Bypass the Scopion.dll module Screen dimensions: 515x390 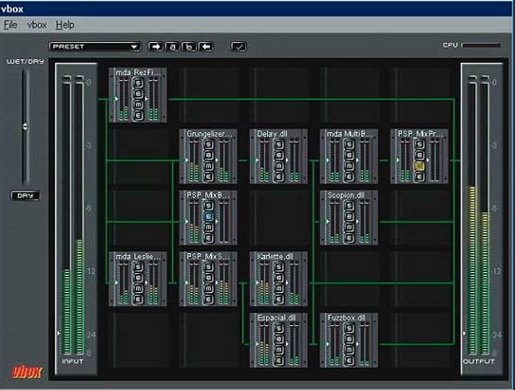[349, 217]
